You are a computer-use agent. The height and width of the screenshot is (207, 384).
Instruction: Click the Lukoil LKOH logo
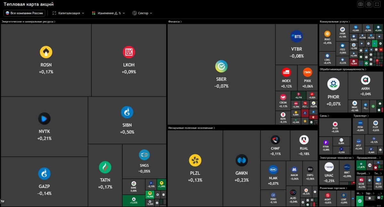point(129,52)
